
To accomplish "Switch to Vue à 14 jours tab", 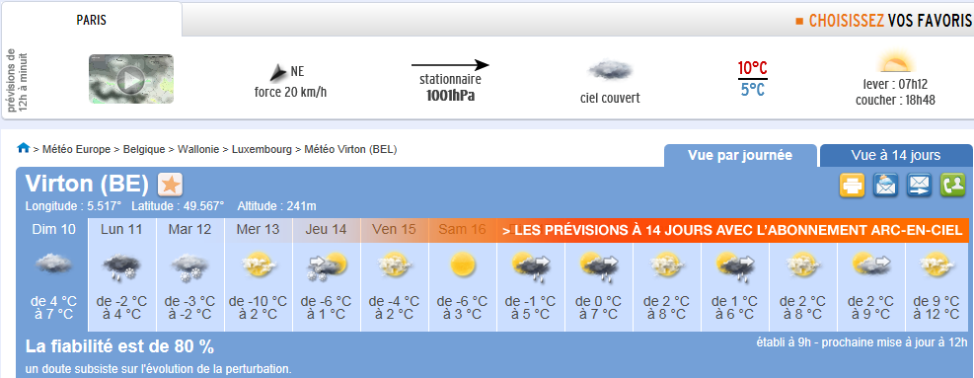I will coord(896,155).
